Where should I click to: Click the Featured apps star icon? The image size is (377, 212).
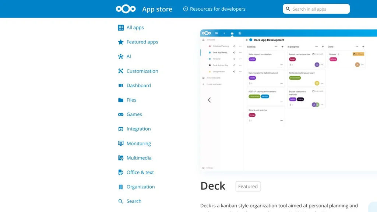tap(121, 42)
